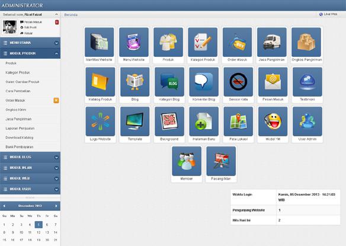Expand the MODUL WEB section

pyautogui.click(x=30, y=178)
